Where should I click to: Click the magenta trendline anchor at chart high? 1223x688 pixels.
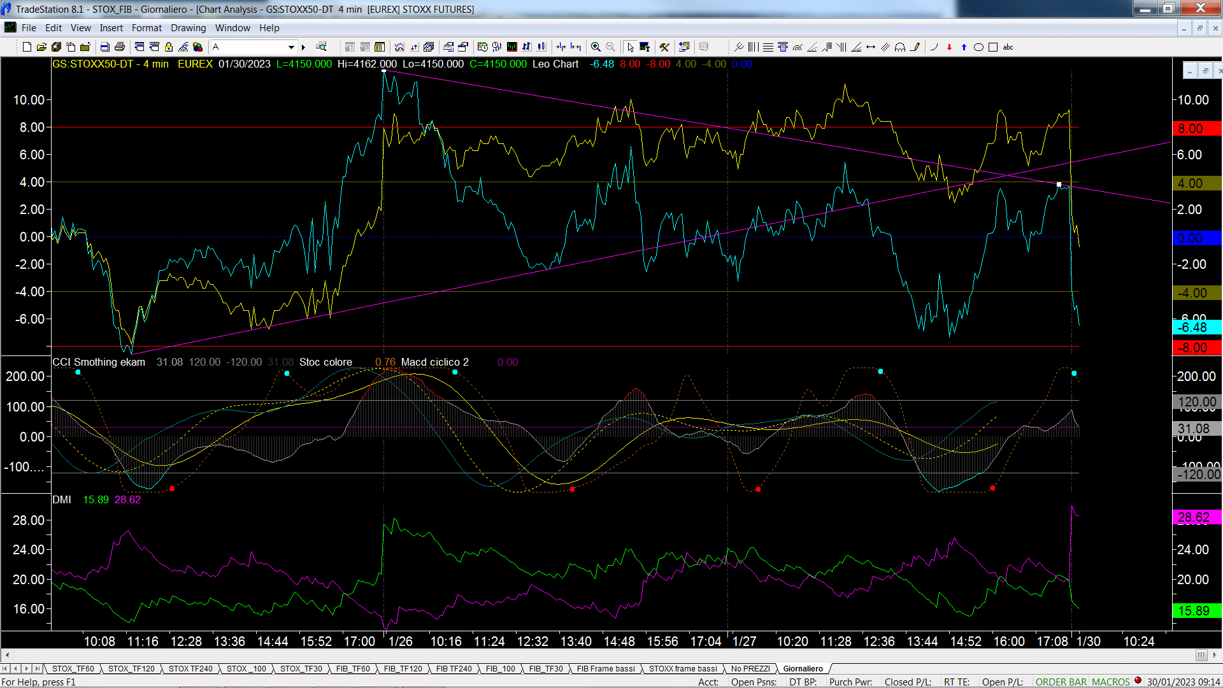click(x=384, y=71)
